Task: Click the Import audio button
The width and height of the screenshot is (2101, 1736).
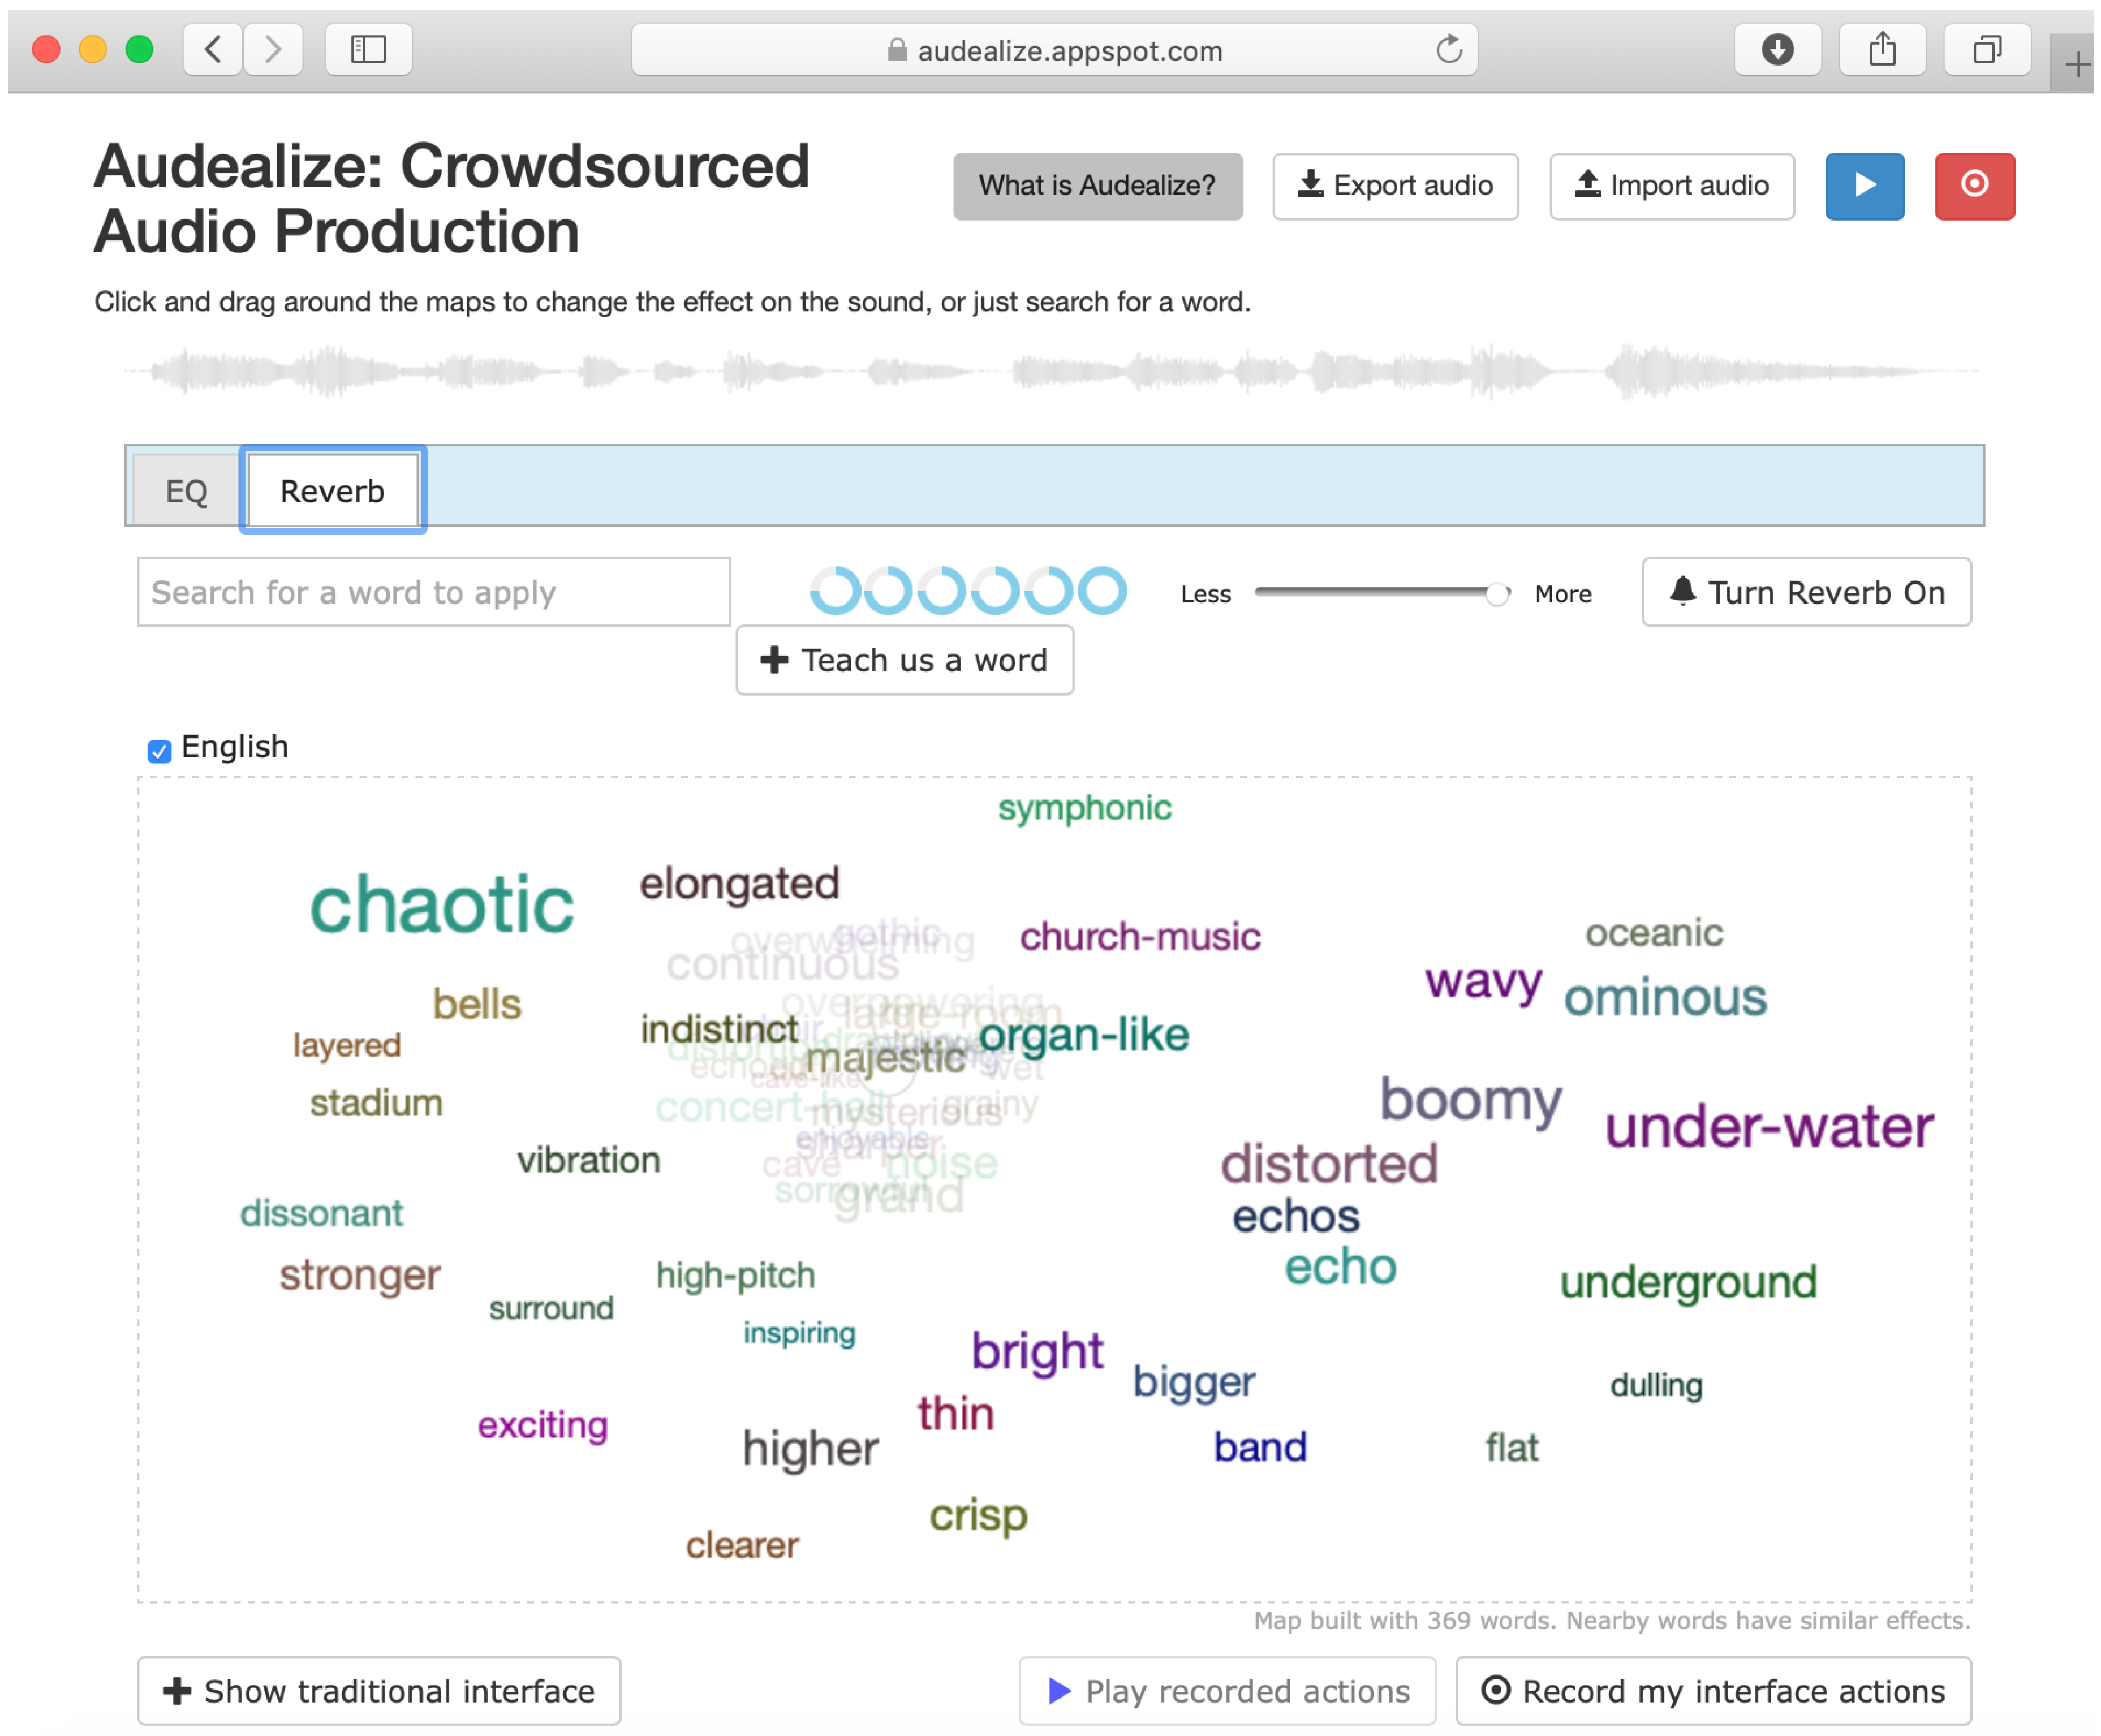Action: click(1671, 186)
